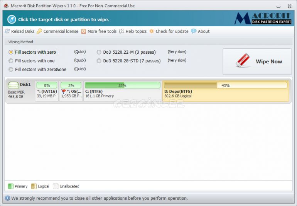The width and height of the screenshot is (297, 206).
Task: Click the red flag on OS partition
Action: coord(64,92)
